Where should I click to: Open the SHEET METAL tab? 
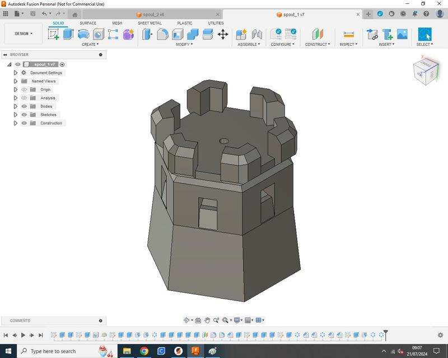[x=150, y=23]
